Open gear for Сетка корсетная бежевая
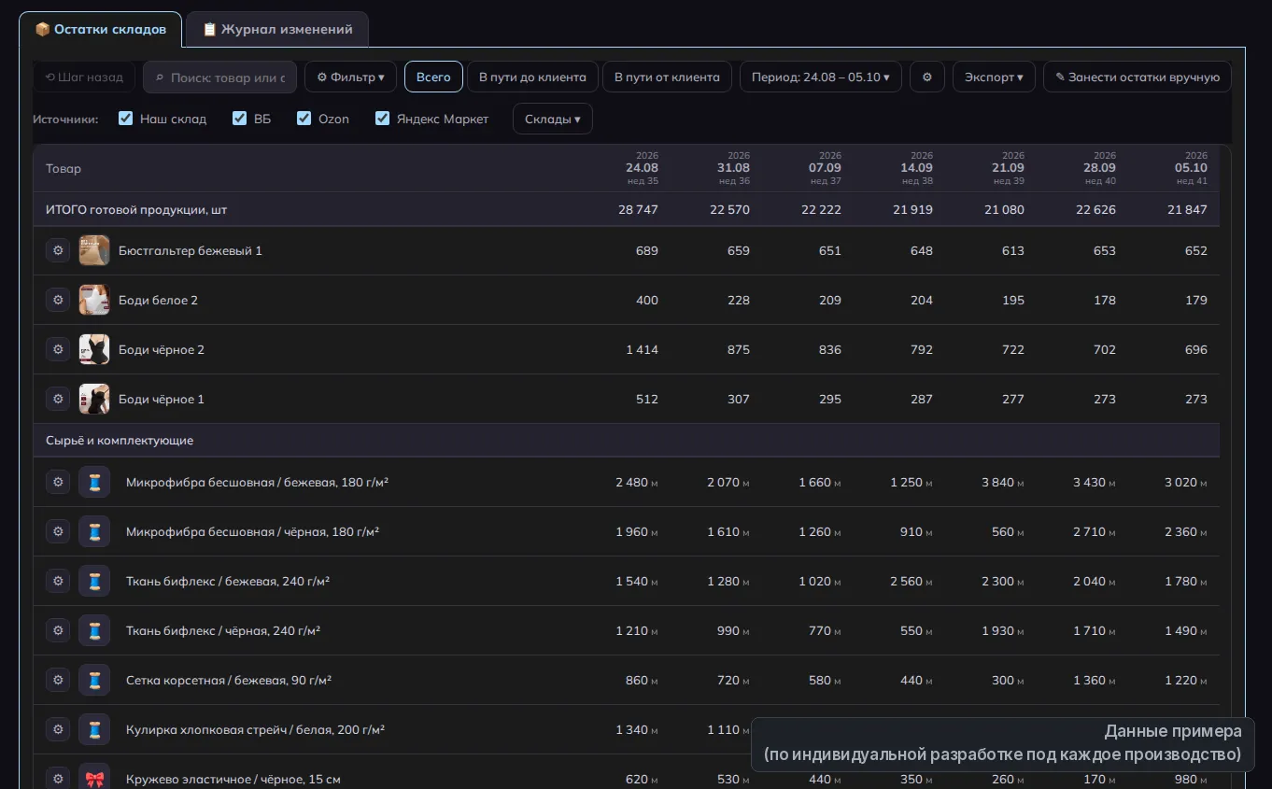This screenshot has height=789, width=1272. 58,680
